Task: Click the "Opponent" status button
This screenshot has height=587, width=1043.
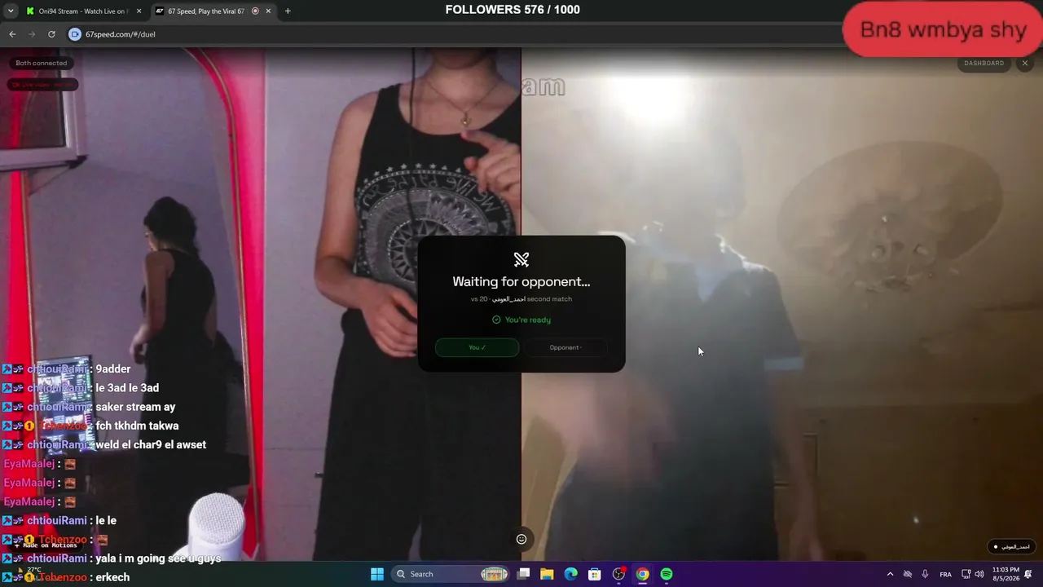Action: click(566, 347)
